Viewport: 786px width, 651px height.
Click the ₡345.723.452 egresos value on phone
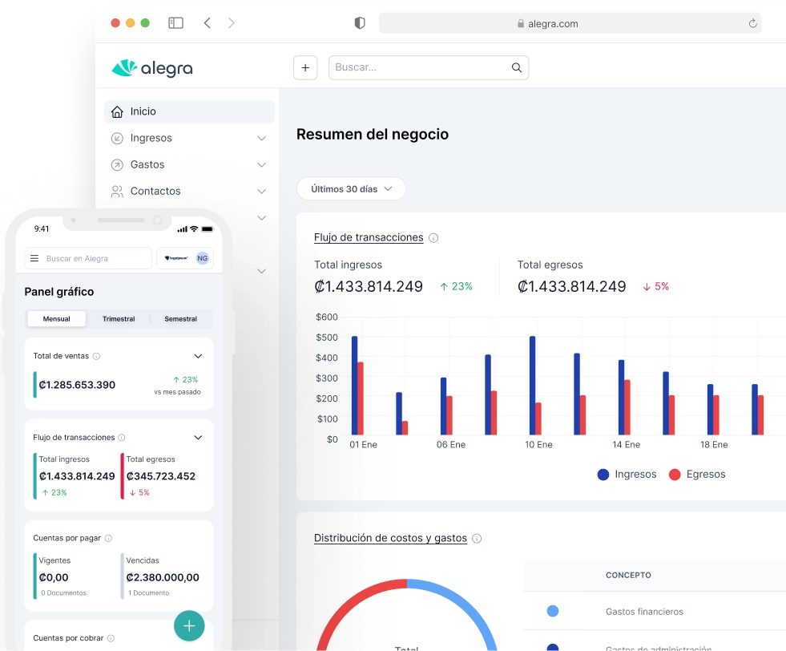point(161,476)
